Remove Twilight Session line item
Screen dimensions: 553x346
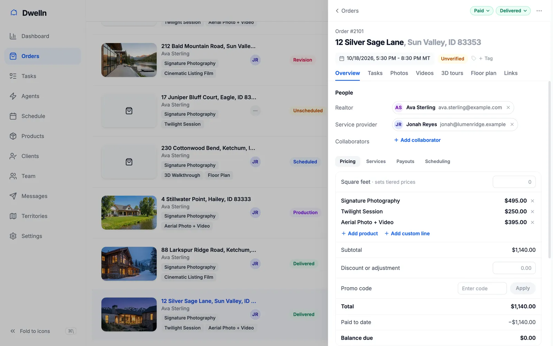[x=533, y=212]
